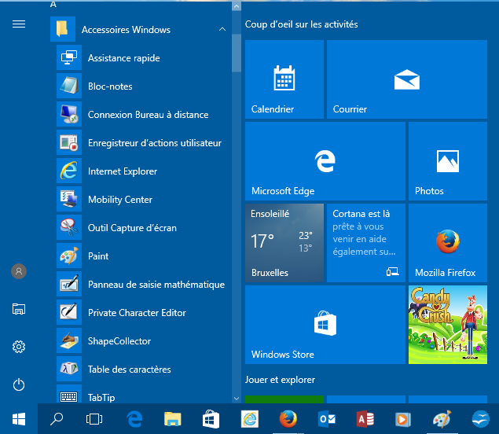This screenshot has height=434, width=499.
Task: Open the Paint app from the list
Action: coord(98,256)
